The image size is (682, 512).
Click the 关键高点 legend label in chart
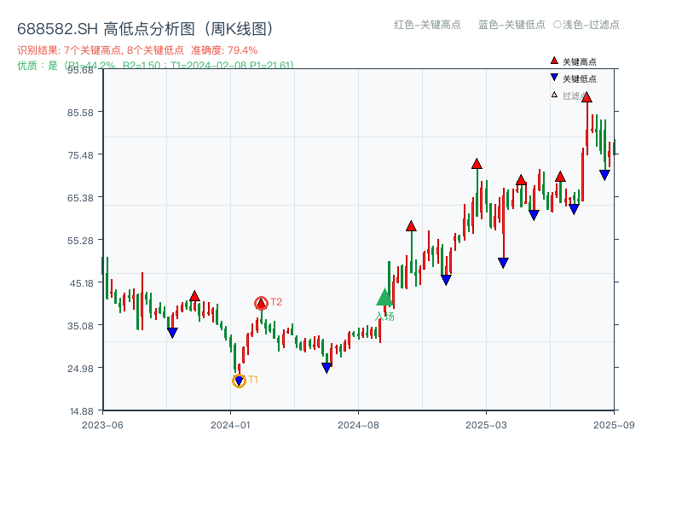(580, 61)
